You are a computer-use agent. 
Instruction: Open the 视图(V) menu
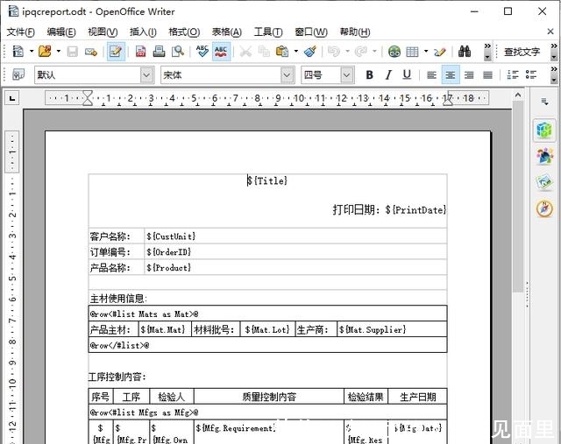point(103,32)
